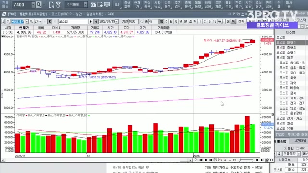Open the 차트분석 menu
308x173 pixels.
(x=167, y=5)
